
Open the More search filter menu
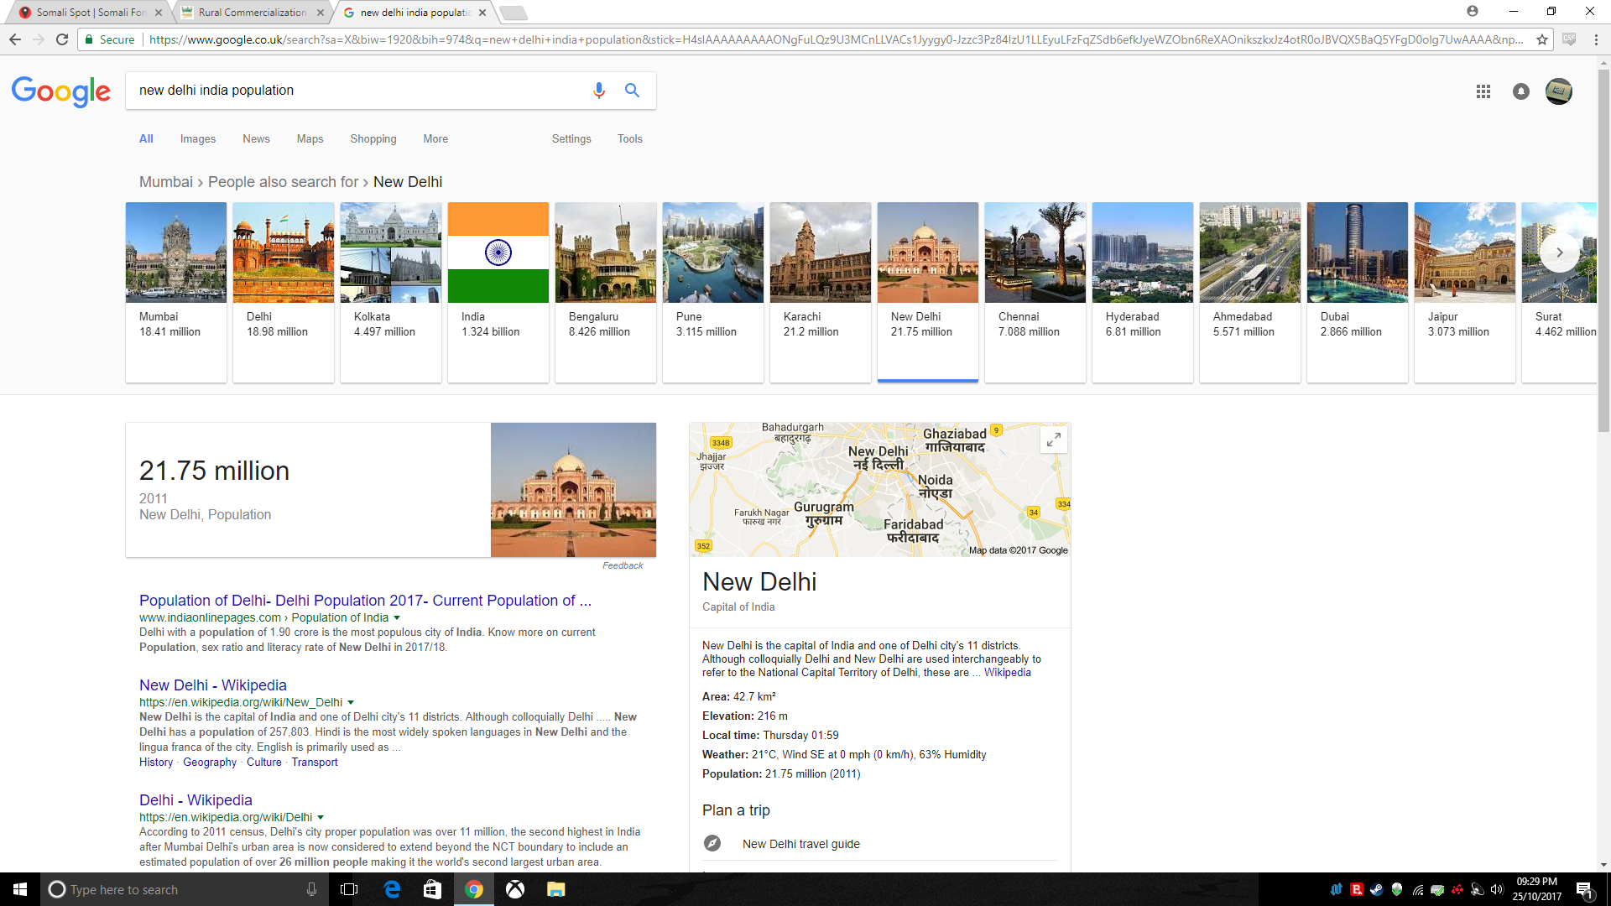click(x=435, y=139)
